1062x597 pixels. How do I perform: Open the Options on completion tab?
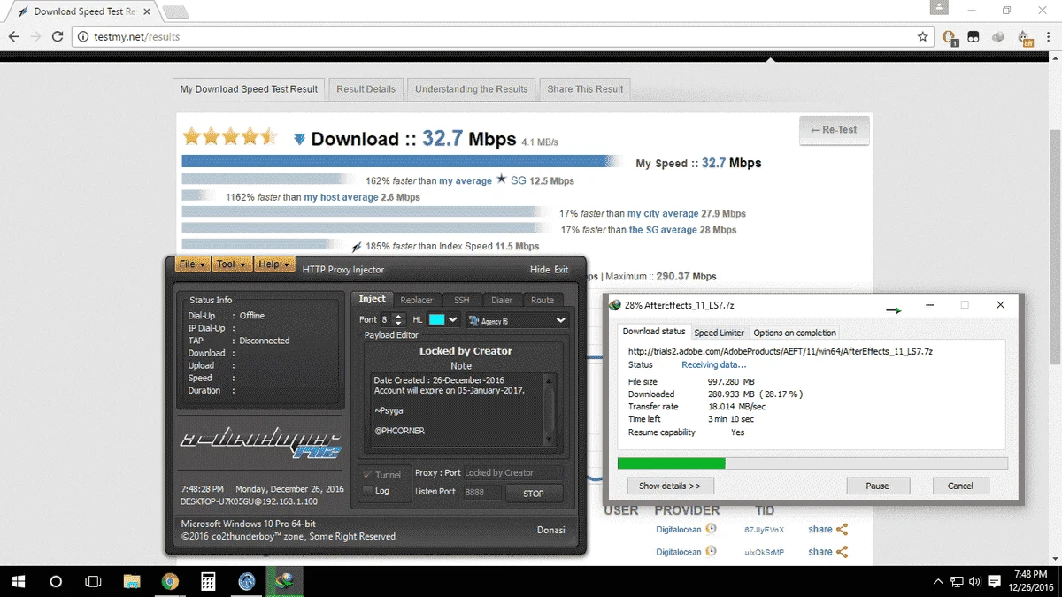tap(795, 333)
